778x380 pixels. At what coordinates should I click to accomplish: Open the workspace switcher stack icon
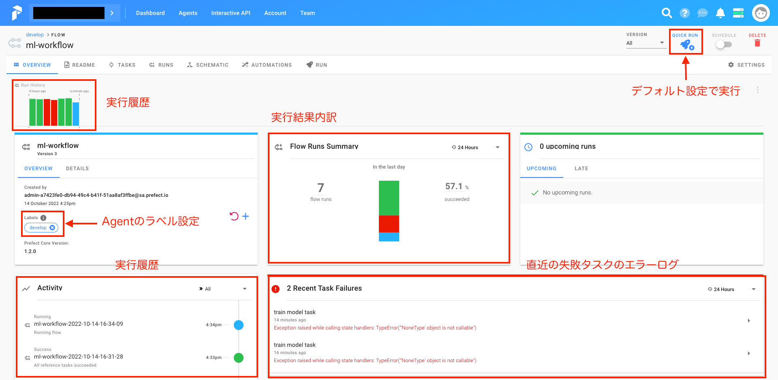pos(738,13)
